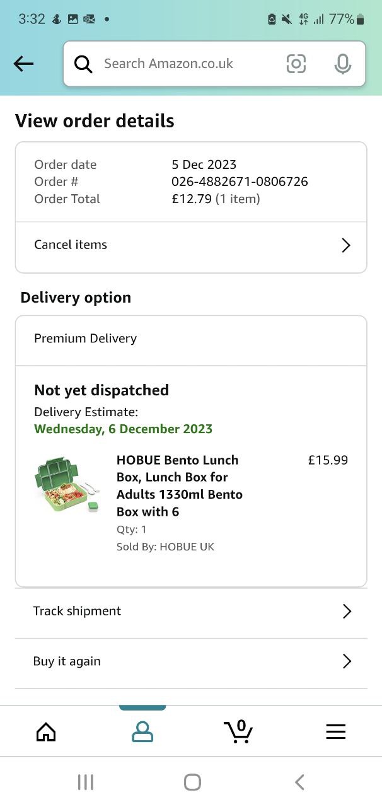Screen dimensions: 382x807
Task: Open the HOBUE lunch box thumbnail
Action: click(x=67, y=485)
